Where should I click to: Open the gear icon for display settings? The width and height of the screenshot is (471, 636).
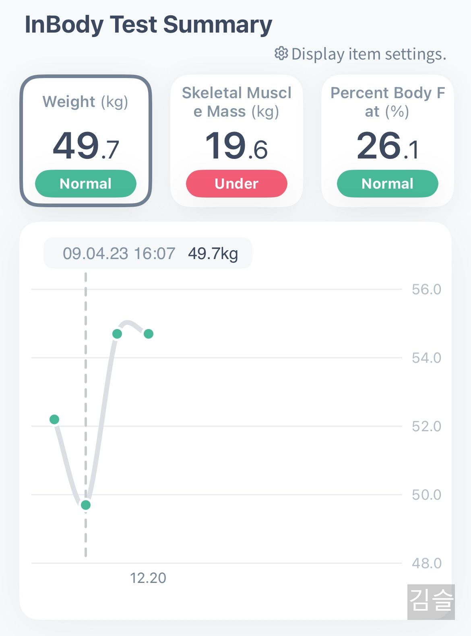tap(281, 54)
